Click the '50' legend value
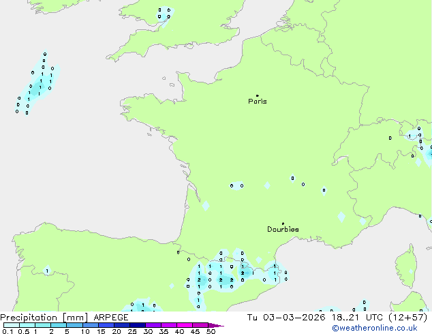The width and height of the screenshot is (432, 334). 211,331
